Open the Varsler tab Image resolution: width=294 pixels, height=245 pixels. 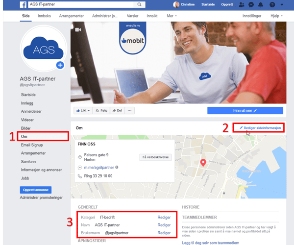(x=133, y=16)
